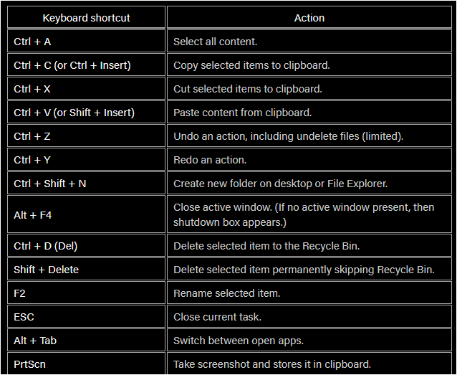The width and height of the screenshot is (457, 375).
Task: Click the "Action" column header
Action: (x=309, y=18)
